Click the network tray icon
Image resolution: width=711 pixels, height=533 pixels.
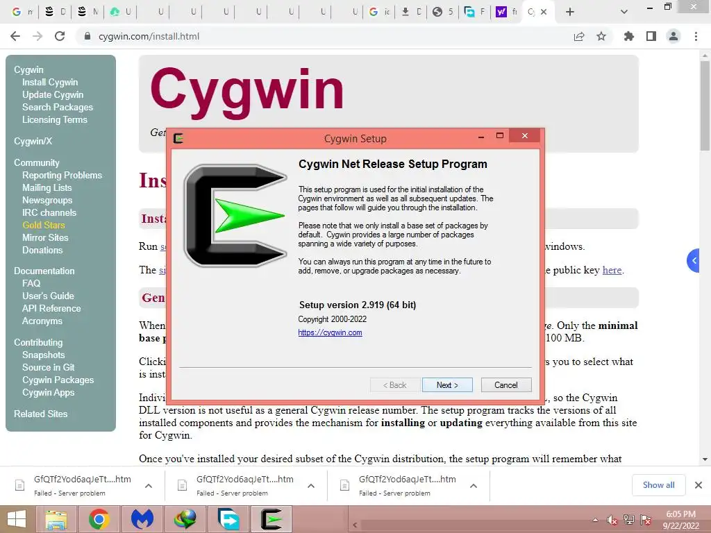(629, 520)
